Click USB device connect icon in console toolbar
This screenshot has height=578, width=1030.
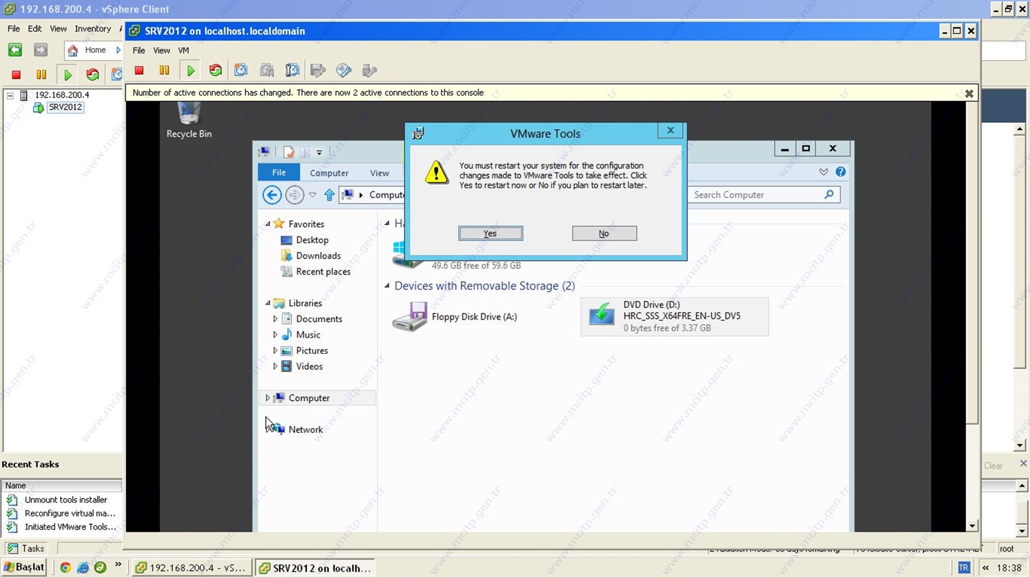(x=370, y=70)
